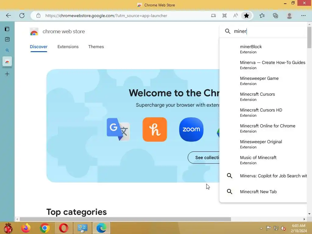The image size is (312, 234).
Task: Click the chrome web store logo
Action: (34, 32)
